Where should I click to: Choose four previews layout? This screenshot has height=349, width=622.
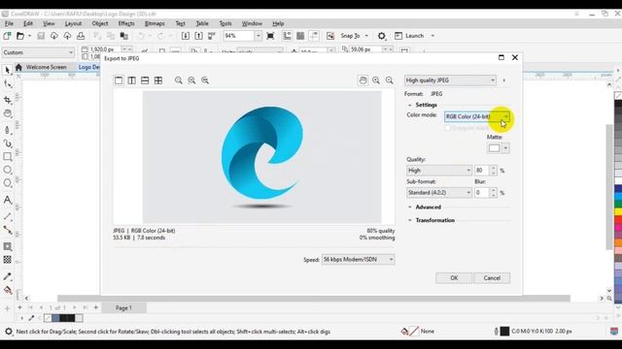158,80
